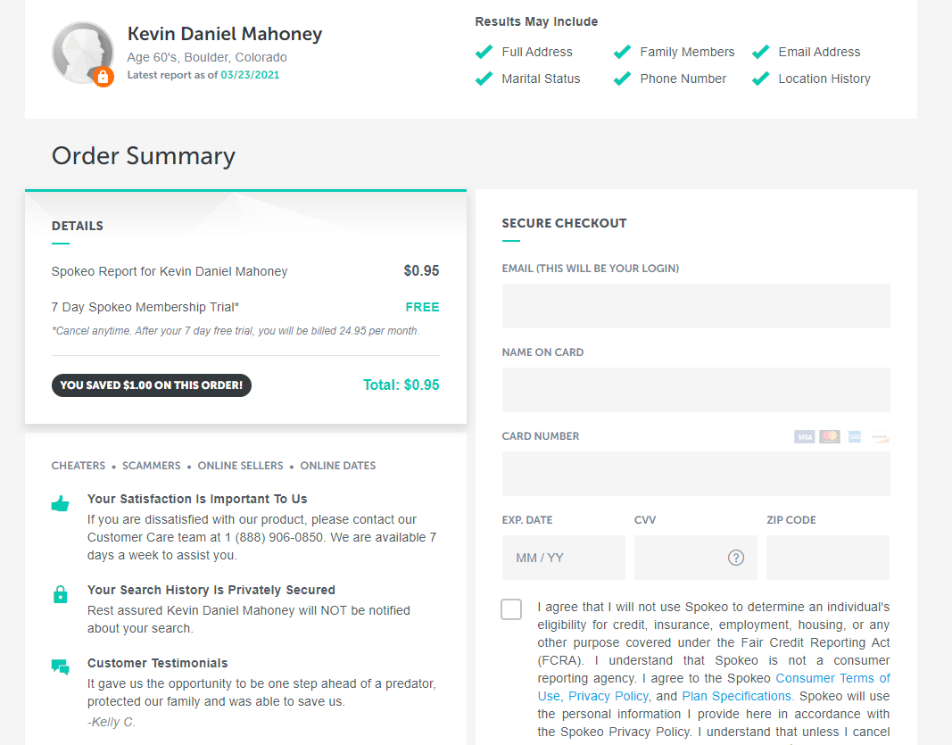Click the report date 03/23/2021

(x=250, y=75)
